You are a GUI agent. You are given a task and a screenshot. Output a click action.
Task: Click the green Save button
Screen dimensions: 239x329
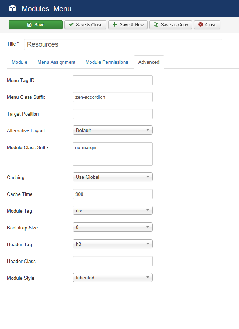[36, 25]
